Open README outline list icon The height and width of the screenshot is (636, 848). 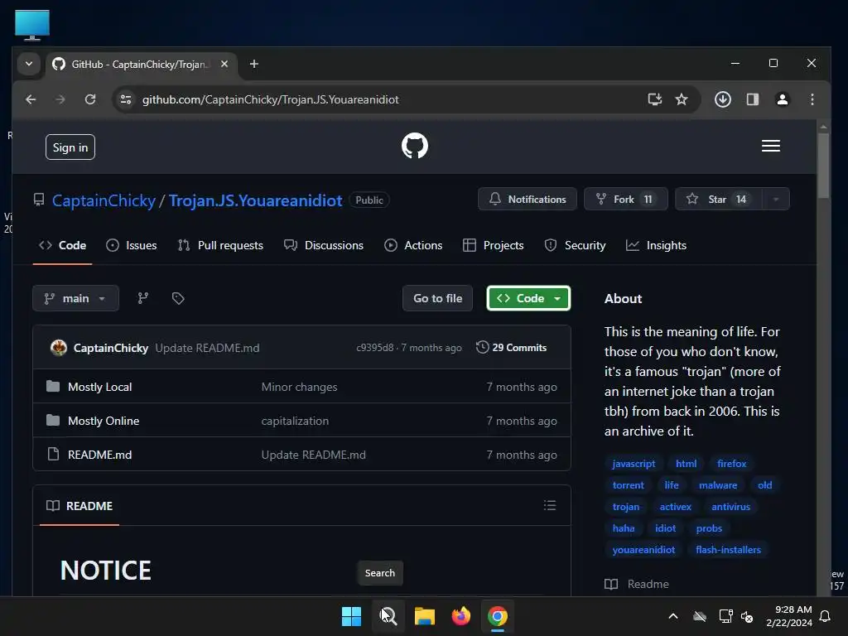pyautogui.click(x=550, y=505)
